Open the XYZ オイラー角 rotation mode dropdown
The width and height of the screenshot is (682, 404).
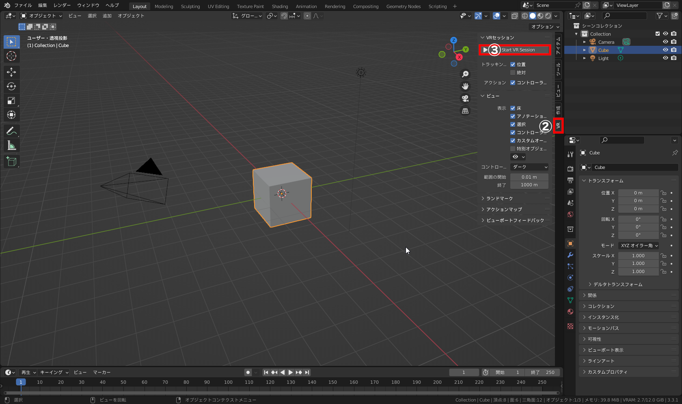(x=639, y=245)
